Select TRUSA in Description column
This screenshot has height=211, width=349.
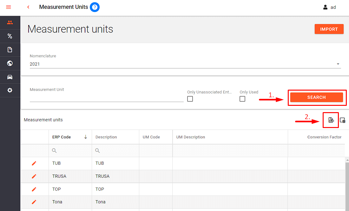click(x=102, y=176)
